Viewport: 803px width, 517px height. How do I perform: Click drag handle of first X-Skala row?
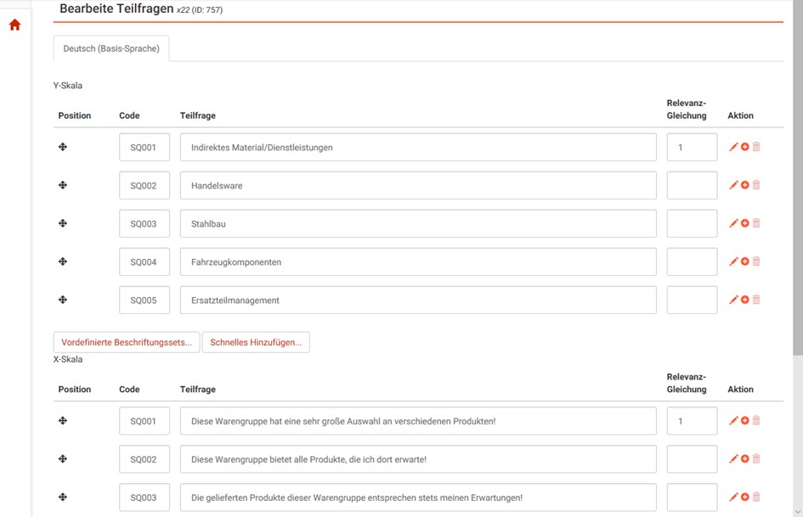click(63, 420)
